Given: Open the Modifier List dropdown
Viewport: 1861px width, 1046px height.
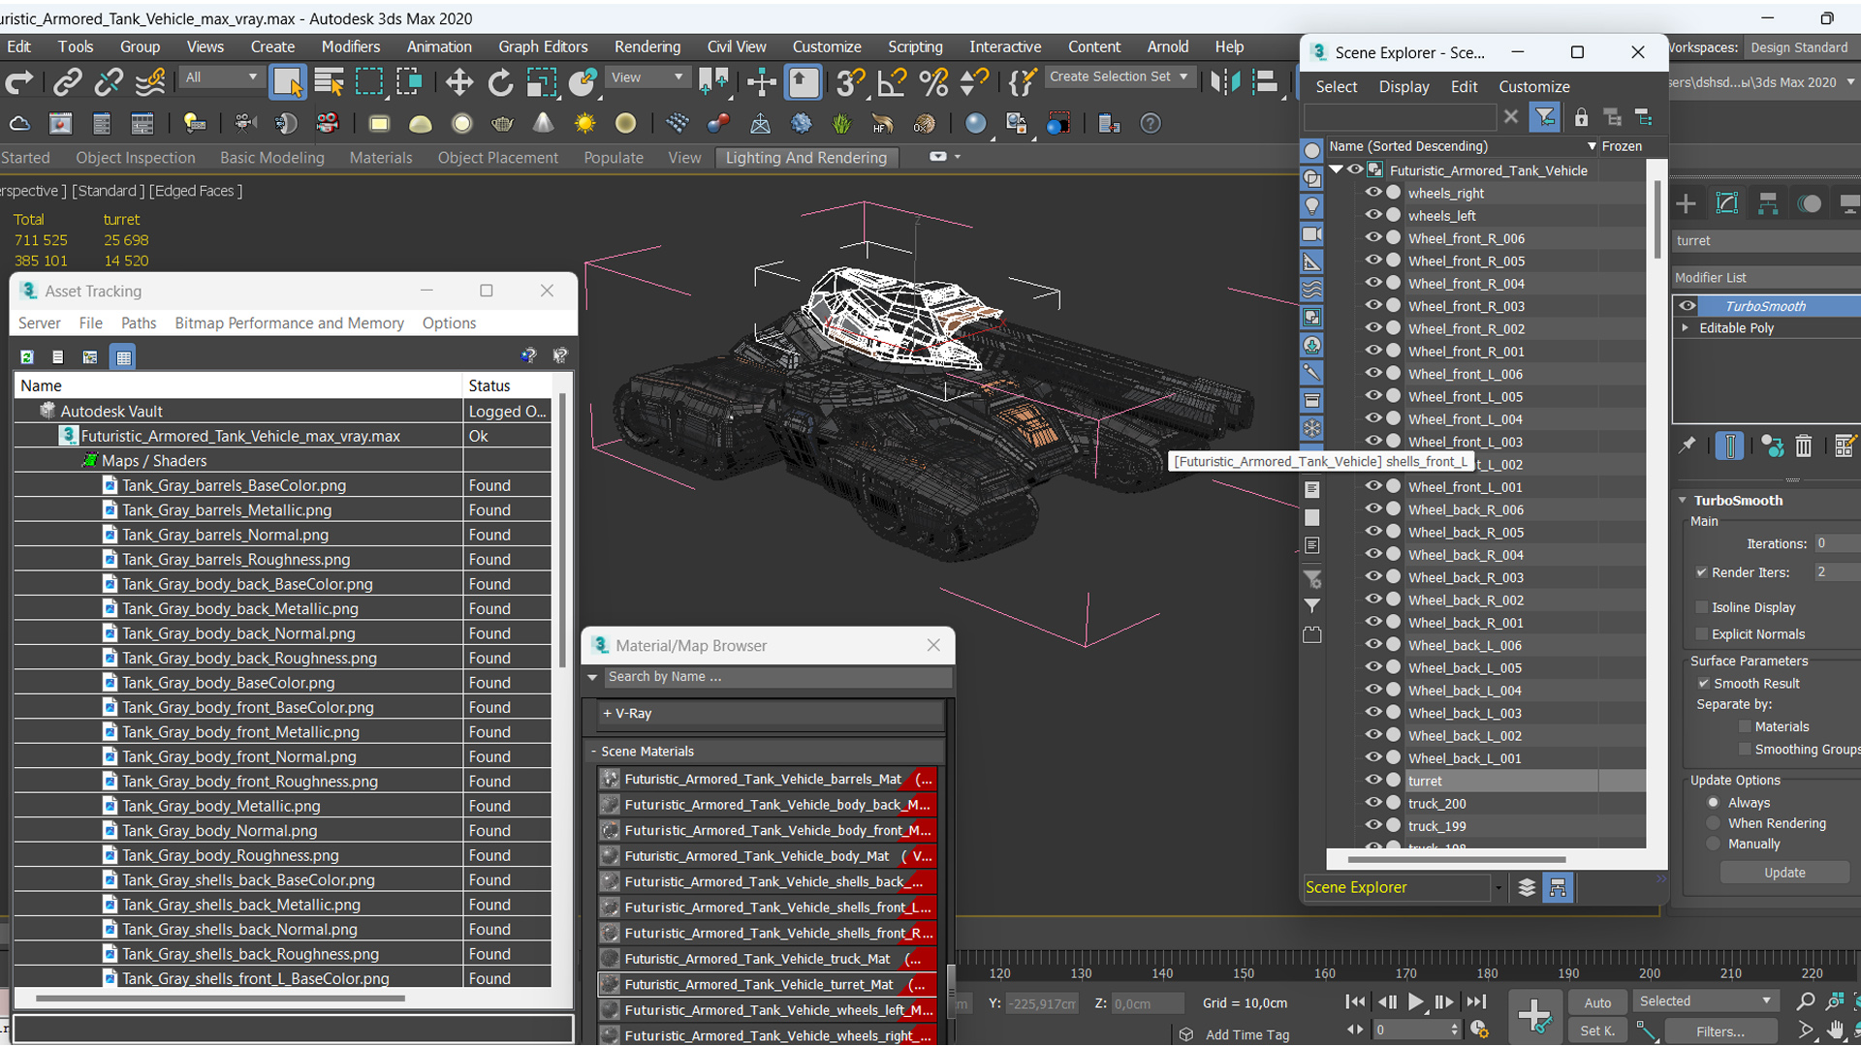Looking at the screenshot, I should coord(1766,278).
